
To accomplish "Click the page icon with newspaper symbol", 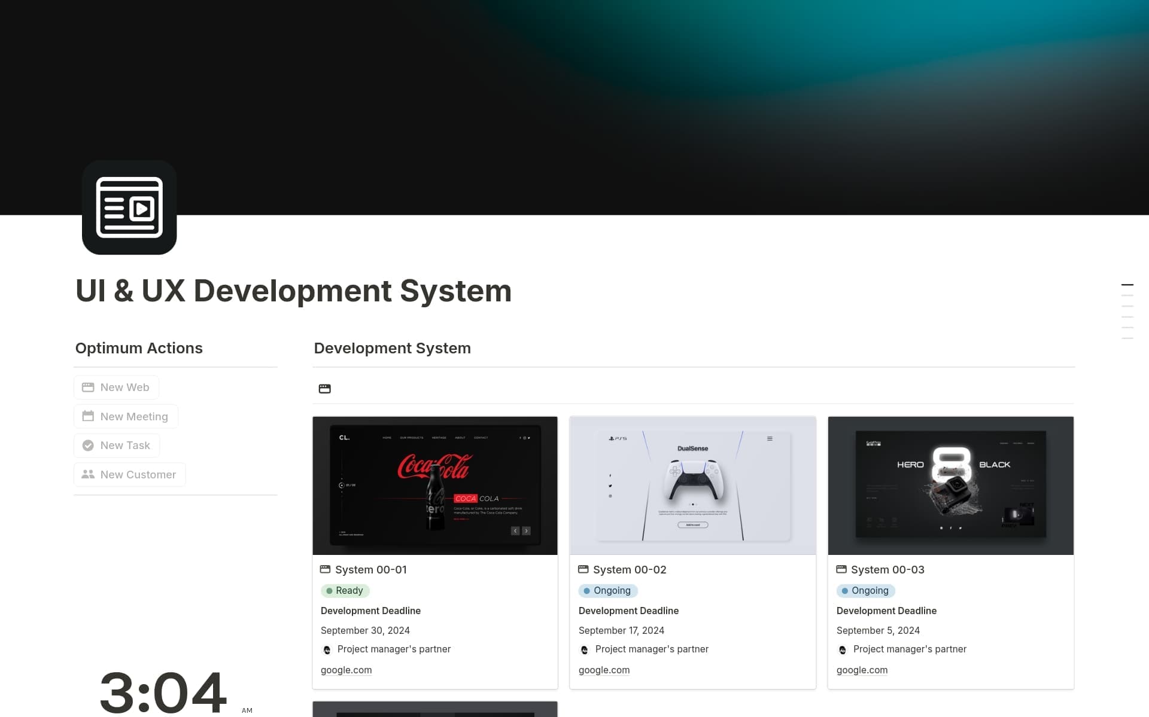I will (129, 208).
